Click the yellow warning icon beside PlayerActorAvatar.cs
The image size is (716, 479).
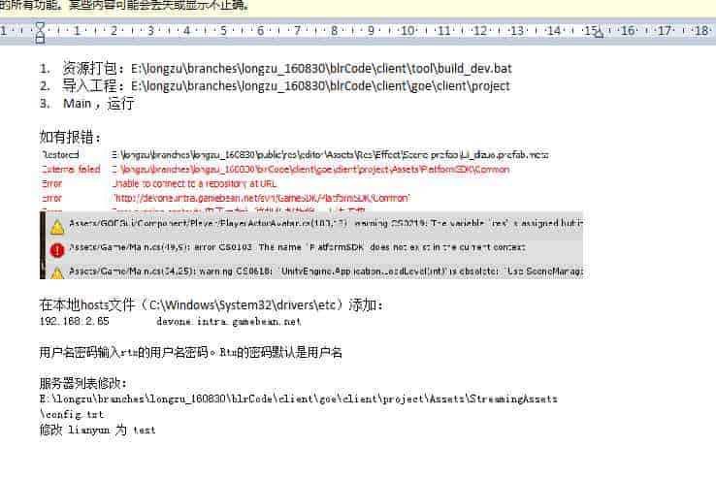57,227
